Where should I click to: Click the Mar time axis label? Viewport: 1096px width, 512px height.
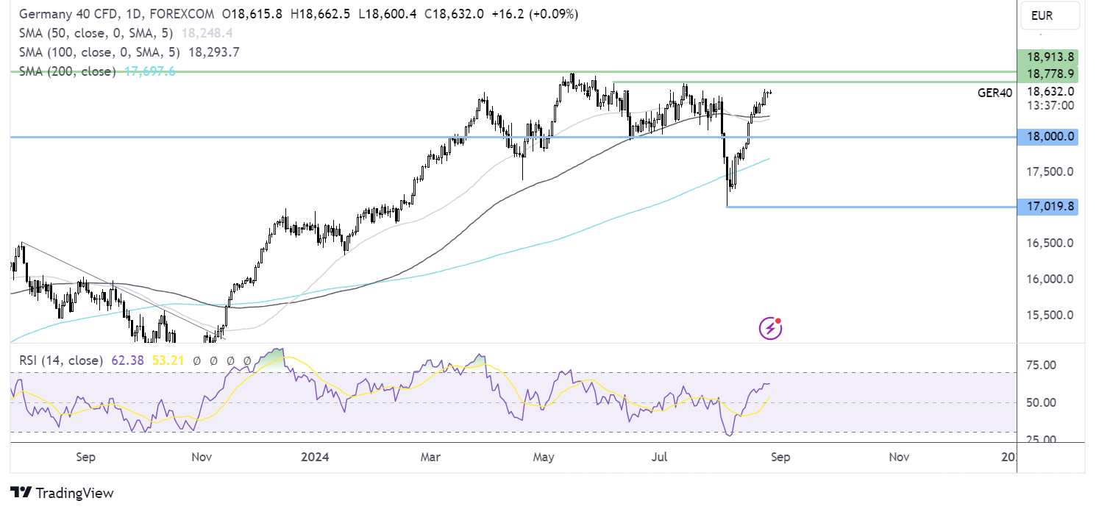(x=430, y=457)
